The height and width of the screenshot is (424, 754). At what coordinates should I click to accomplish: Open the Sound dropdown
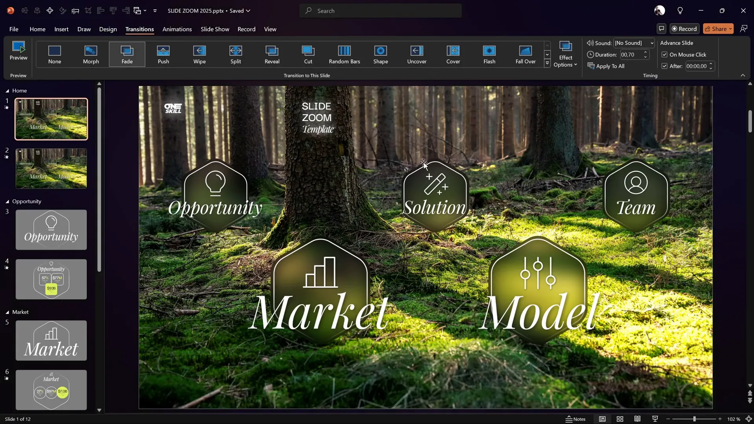tap(652, 43)
